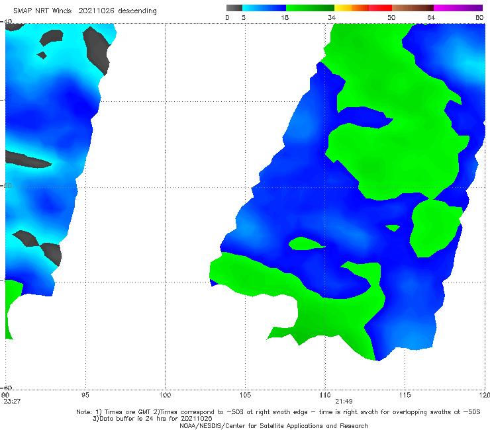Select the magenta-purple segment of the color bar
490x430 pixels.
pyautogui.click(x=458, y=8)
